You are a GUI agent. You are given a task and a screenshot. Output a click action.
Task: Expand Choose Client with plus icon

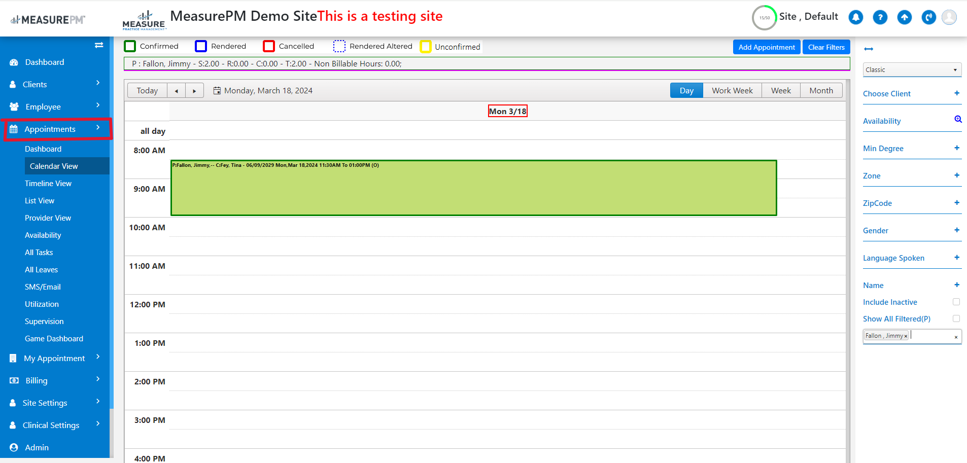click(957, 93)
